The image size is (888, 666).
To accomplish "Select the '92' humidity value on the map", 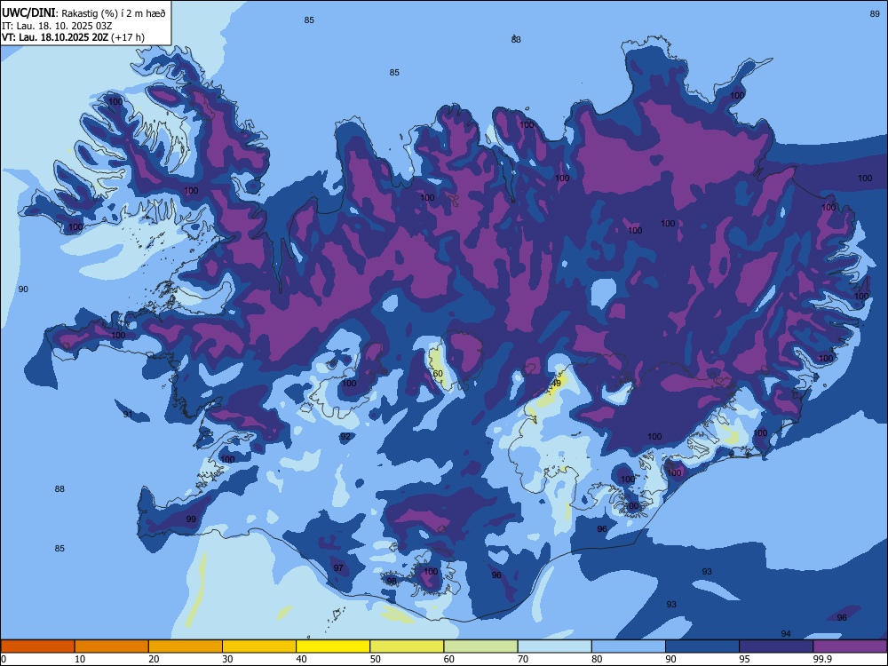I will pos(345,437).
